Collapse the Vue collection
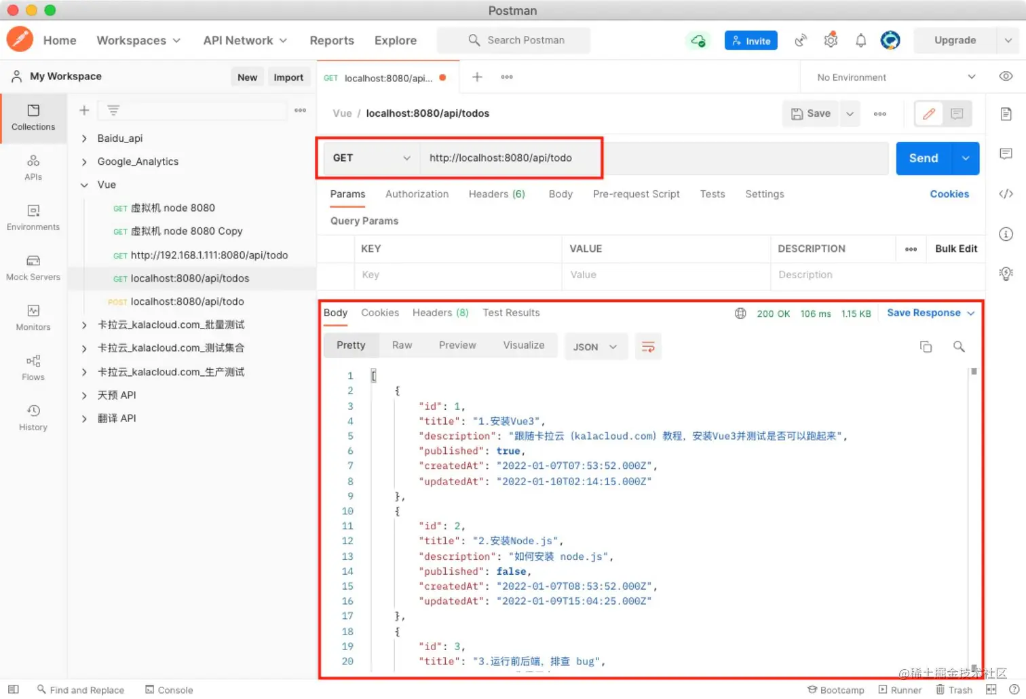The image size is (1026, 699). pyautogui.click(x=84, y=185)
